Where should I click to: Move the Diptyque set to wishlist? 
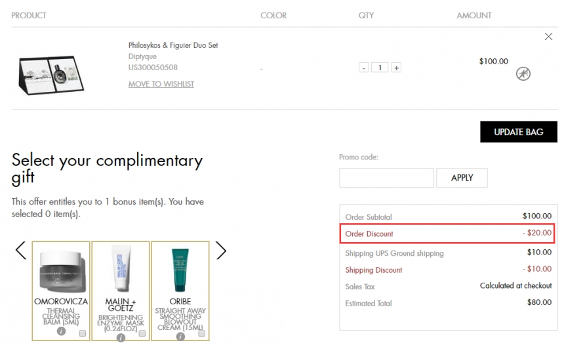click(x=161, y=84)
